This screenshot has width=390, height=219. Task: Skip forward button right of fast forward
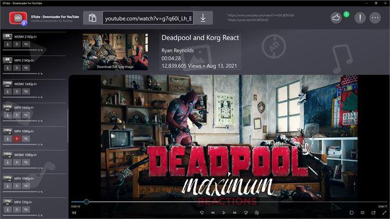[x=245, y=213]
